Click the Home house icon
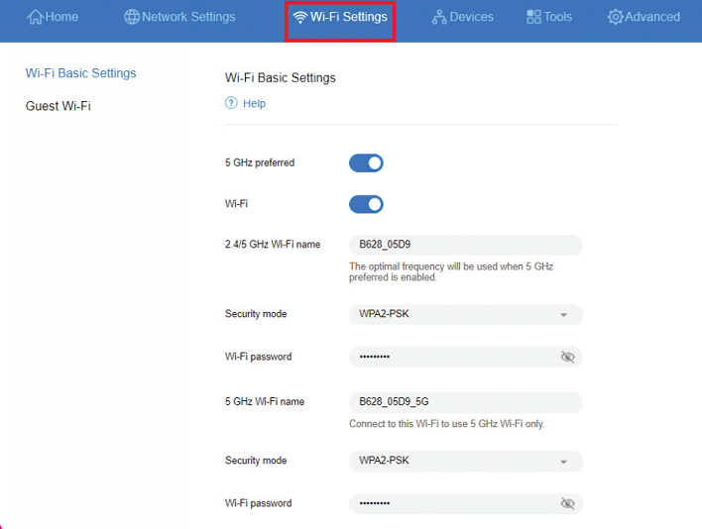 click(x=35, y=17)
